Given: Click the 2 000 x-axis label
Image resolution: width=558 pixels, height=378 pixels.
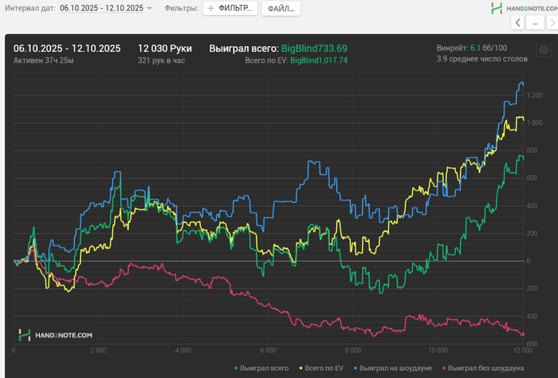Looking at the screenshot, I should pos(98,350).
